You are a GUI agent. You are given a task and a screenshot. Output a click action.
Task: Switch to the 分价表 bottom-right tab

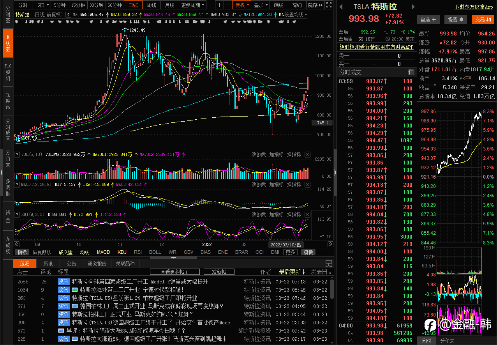pyautogui.click(x=448, y=341)
